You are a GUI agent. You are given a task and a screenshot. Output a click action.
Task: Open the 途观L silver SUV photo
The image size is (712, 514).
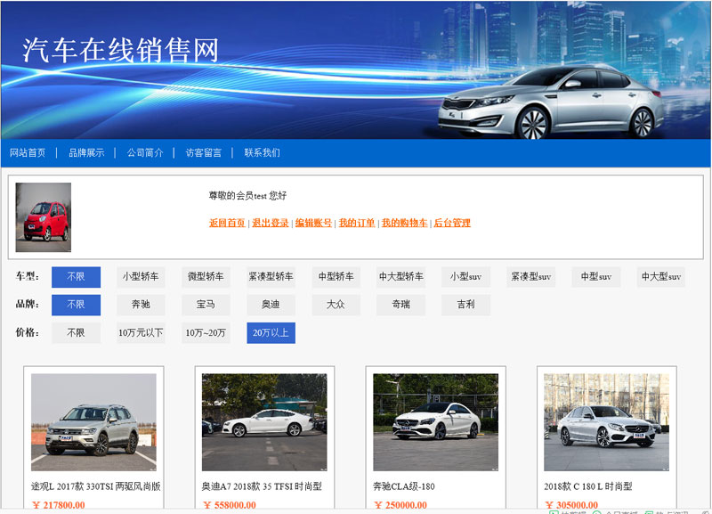point(93,422)
